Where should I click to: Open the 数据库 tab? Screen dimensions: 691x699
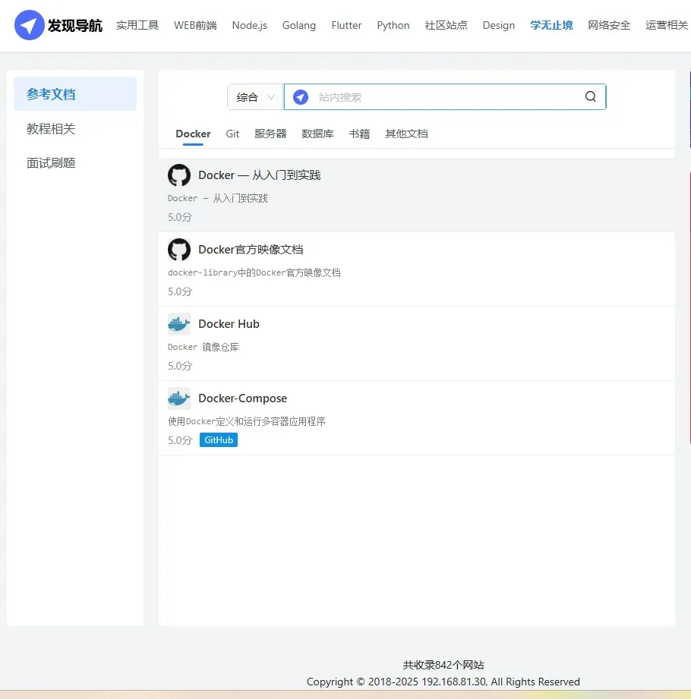click(x=317, y=134)
